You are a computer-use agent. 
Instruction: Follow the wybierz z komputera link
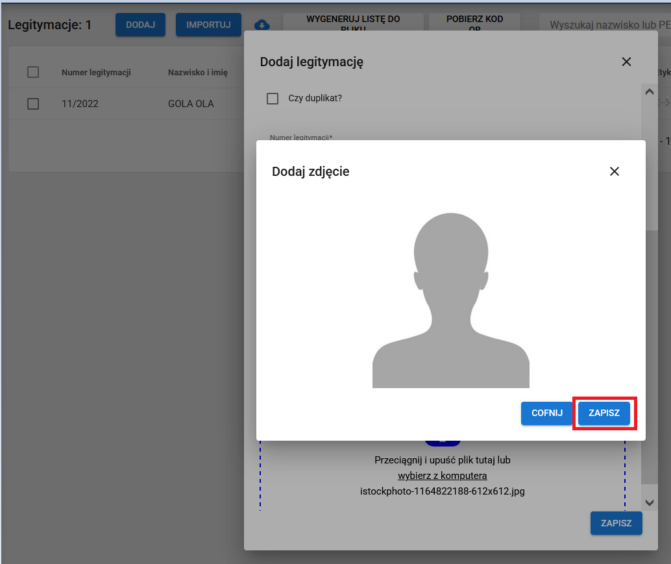[x=442, y=476]
